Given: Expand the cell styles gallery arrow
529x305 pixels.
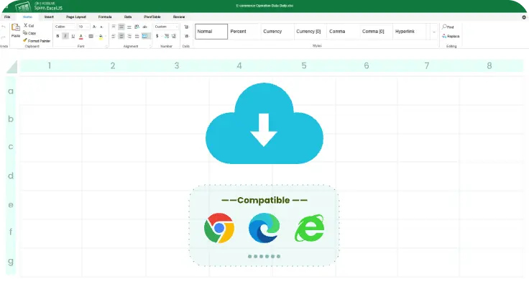Looking at the screenshot, I should point(433,32).
